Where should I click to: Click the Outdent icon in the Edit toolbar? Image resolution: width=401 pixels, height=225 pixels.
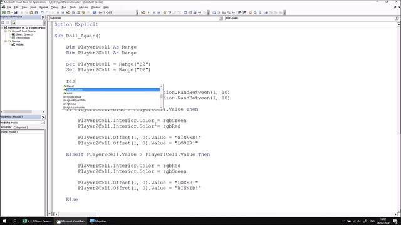(x=244, y=12)
